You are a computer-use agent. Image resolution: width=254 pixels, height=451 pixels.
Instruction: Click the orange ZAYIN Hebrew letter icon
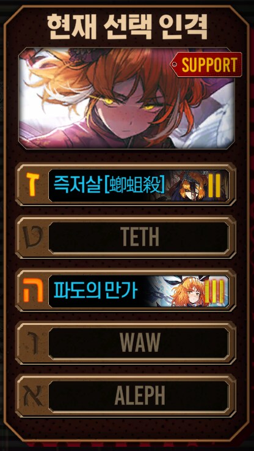33,184
